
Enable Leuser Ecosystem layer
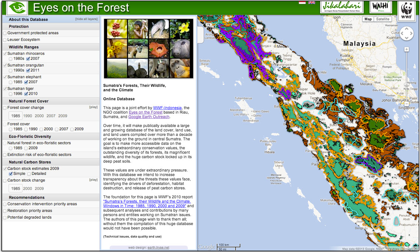[5, 40]
